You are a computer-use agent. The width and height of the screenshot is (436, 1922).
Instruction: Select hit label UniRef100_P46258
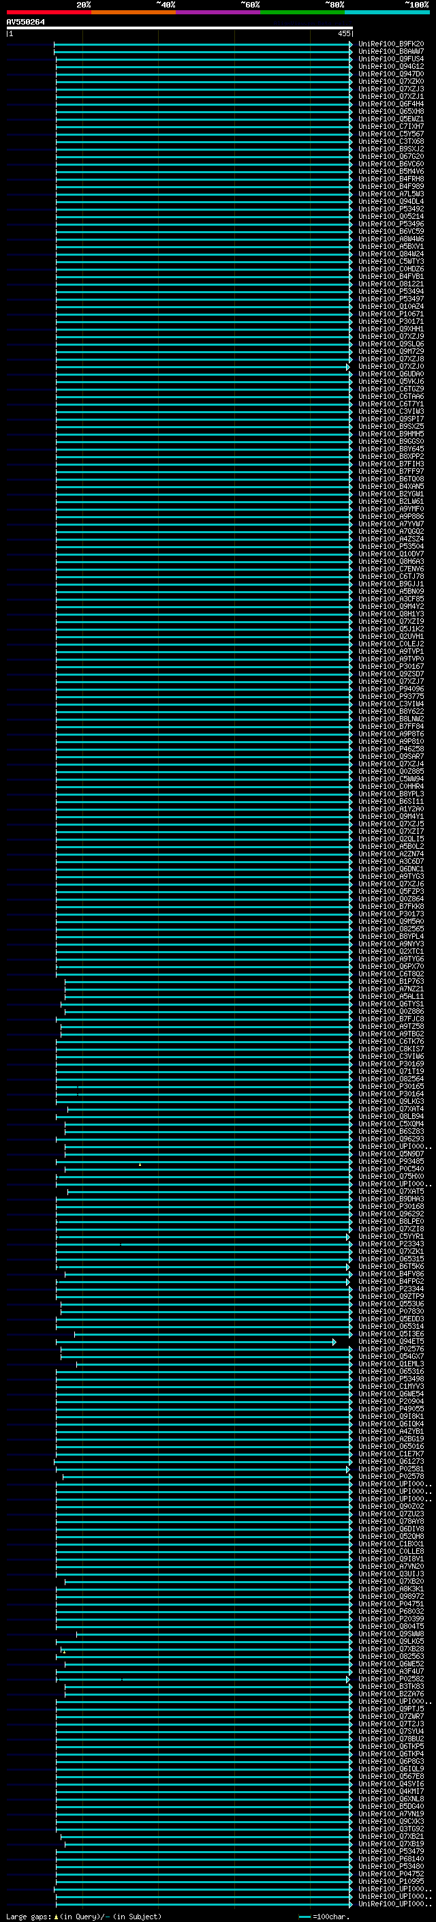pyautogui.click(x=391, y=749)
